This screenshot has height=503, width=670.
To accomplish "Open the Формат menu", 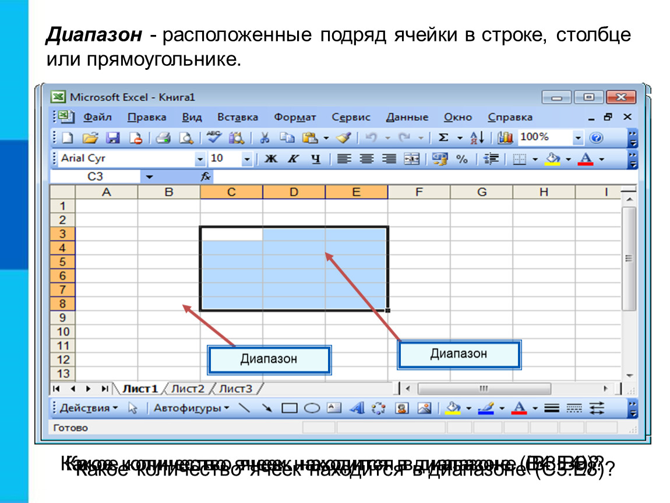I will (295, 117).
